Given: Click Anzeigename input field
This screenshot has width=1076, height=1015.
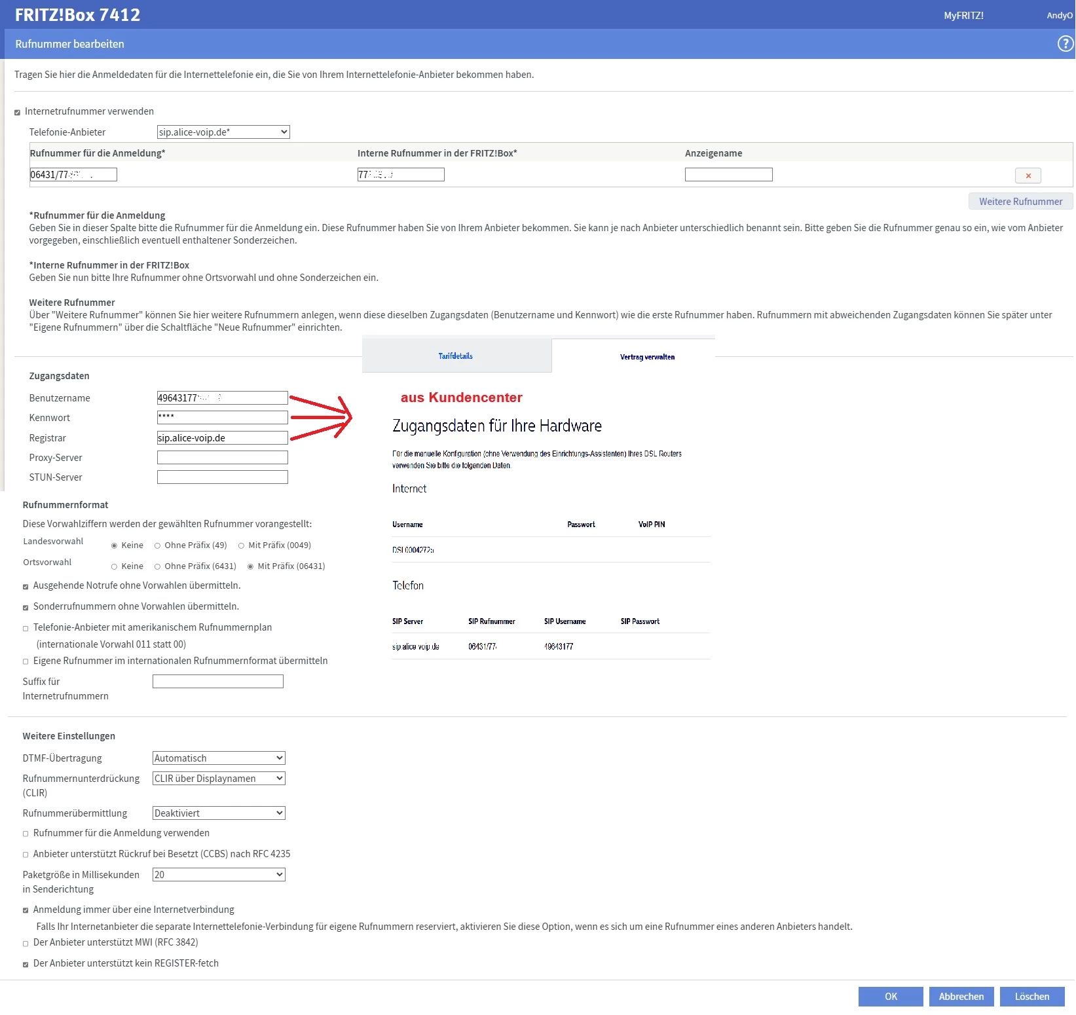Looking at the screenshot, I should [729, 175].
